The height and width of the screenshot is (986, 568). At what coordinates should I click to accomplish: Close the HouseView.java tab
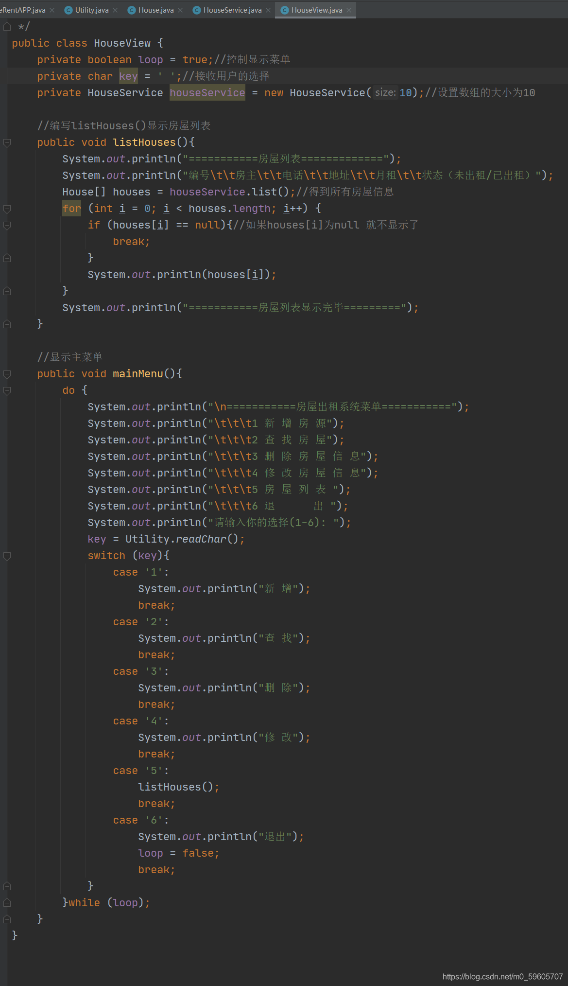tap(349, 10)
